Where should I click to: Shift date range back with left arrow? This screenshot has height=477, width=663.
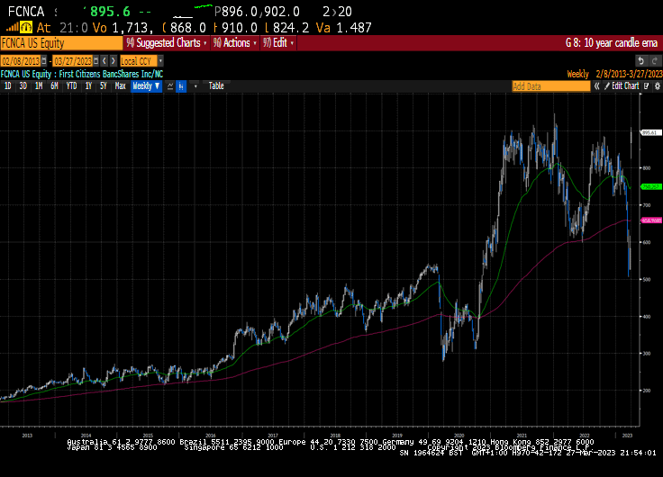click(x=104, y=61)
